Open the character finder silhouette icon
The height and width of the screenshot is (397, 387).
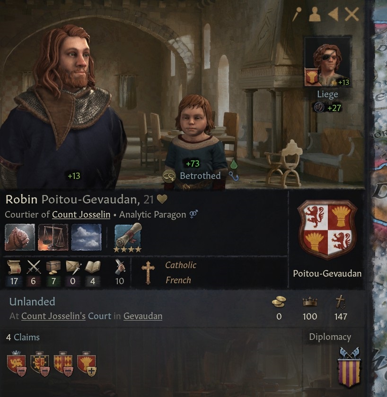(315, 14)
